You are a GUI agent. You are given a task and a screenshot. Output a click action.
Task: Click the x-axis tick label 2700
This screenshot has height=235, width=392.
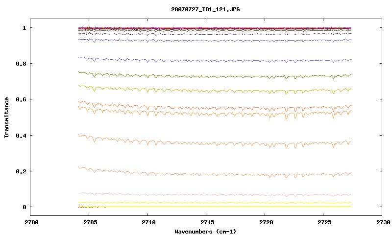pos(31,222)
